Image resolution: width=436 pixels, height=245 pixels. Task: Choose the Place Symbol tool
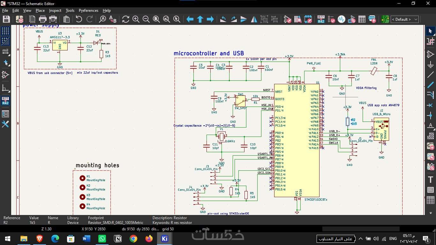tap(430, 54)
